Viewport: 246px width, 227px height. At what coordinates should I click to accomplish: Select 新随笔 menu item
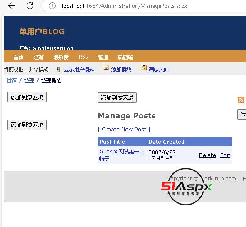pos(125,57)
